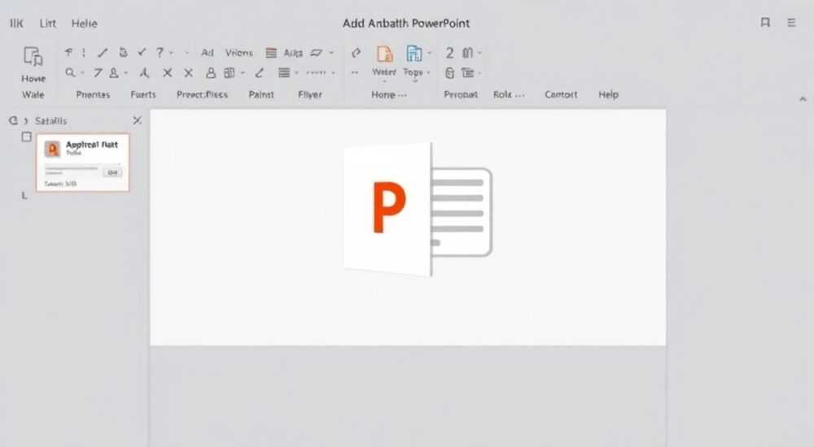Switch to the Painst tab
The width and height of the screenshot is (814, 447).
tap(261, 94)
